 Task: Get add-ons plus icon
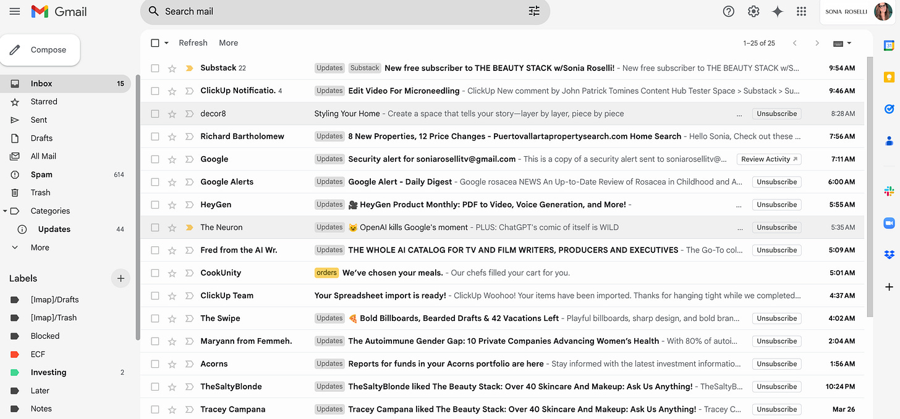pos(889,287)
